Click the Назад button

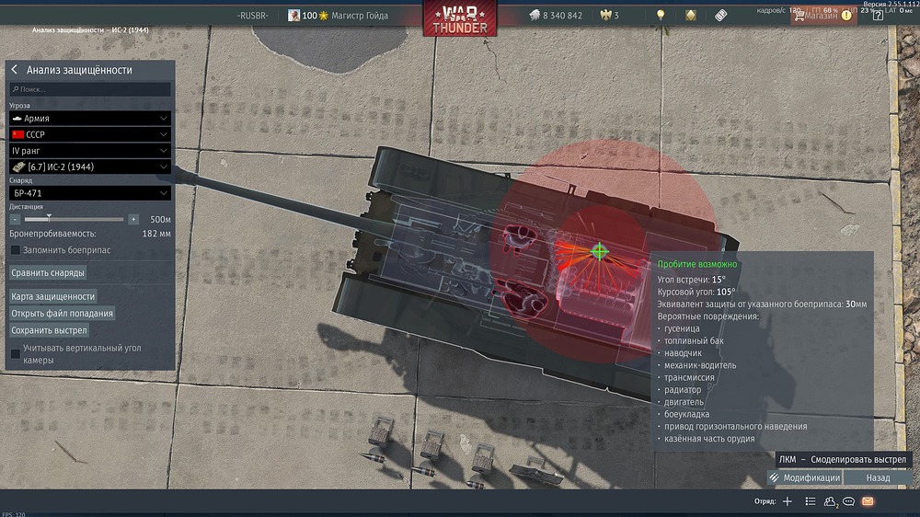(879, 477)
